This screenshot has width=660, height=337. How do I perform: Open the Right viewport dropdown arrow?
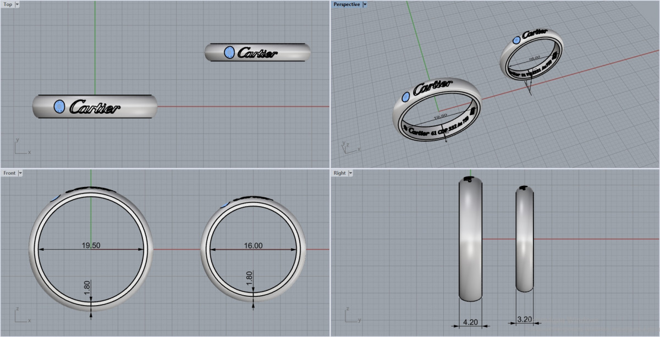point(350,173)
